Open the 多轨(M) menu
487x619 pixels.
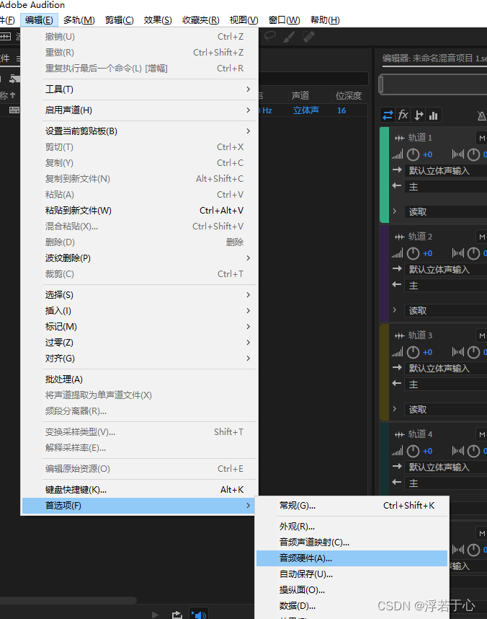(79, 19)
